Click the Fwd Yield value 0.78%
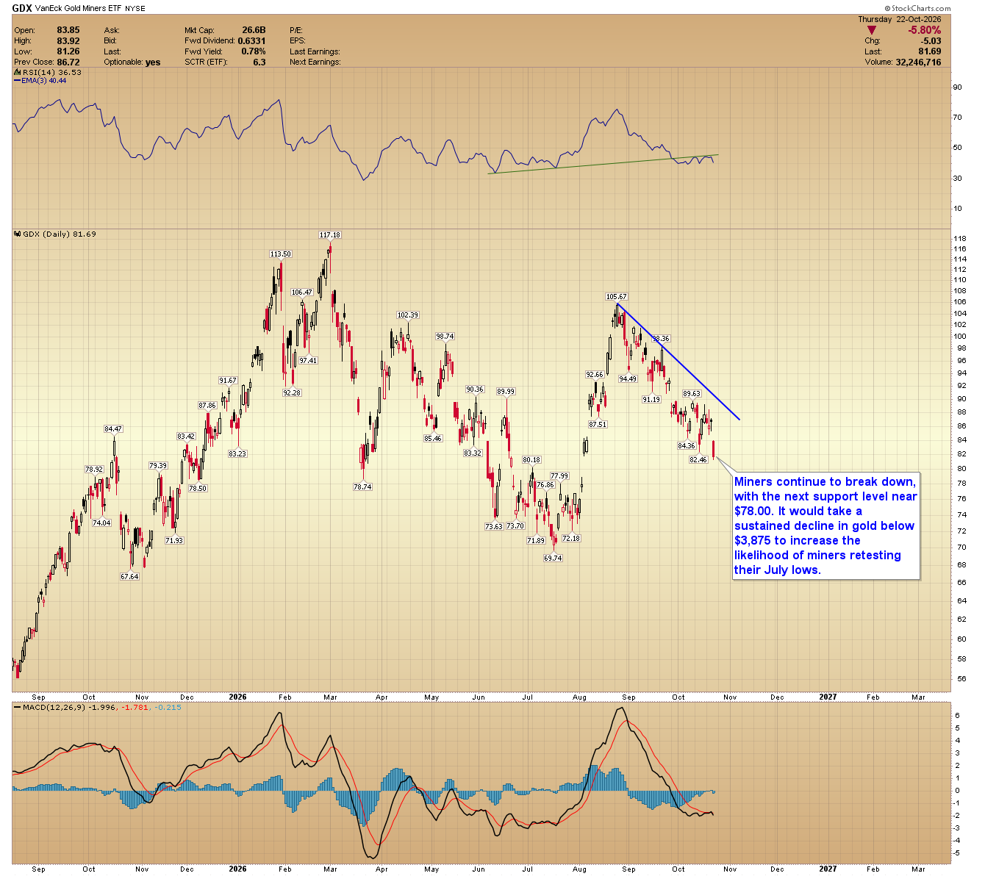This screenshot has height=876, width=985. tap(254, 51)
